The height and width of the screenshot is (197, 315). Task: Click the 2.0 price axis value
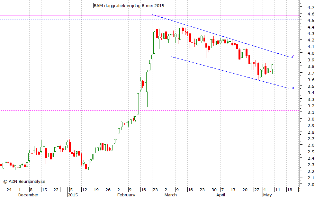click(x=311, y=185)
